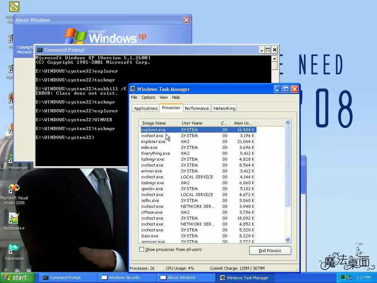Screen dimensions: 377x283
Task: Select the lsass.exe process row
Action: tap(198, 236)
